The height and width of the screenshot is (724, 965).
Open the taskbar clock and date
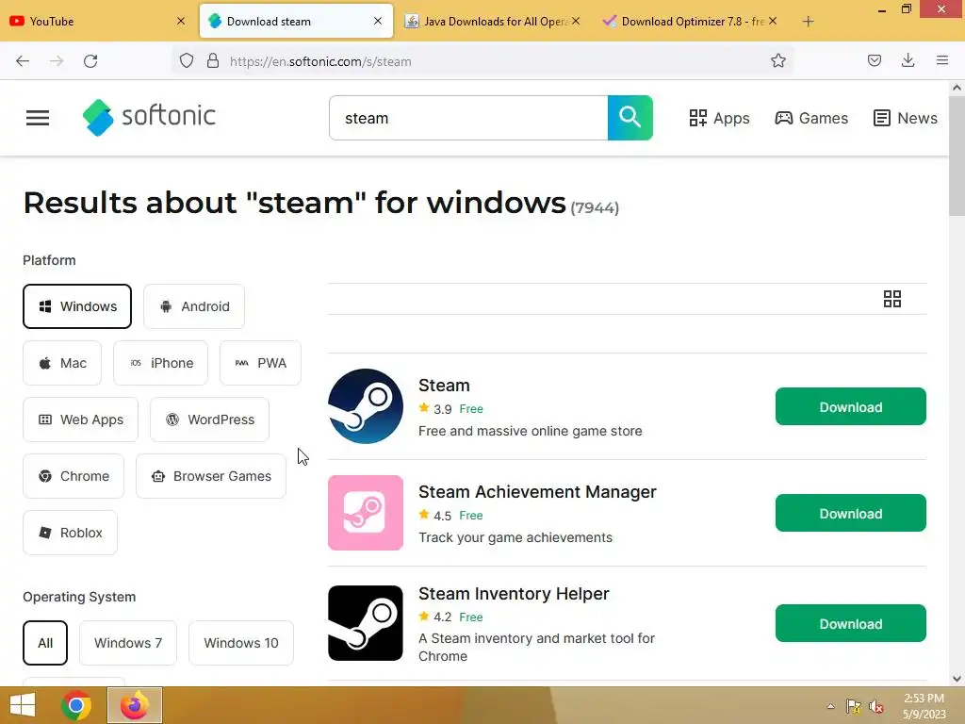tap(924, 706)
